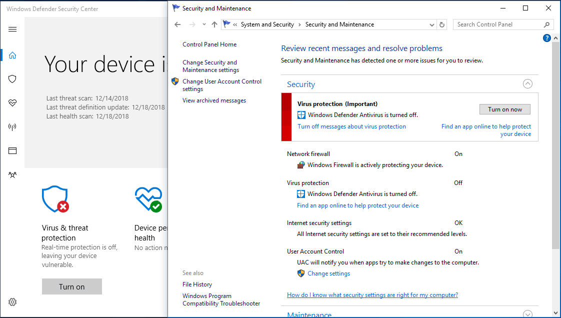Open Firewall & network protection sidebar icon
The width and height of the screenshot is (561, 318).
[12, 127]
